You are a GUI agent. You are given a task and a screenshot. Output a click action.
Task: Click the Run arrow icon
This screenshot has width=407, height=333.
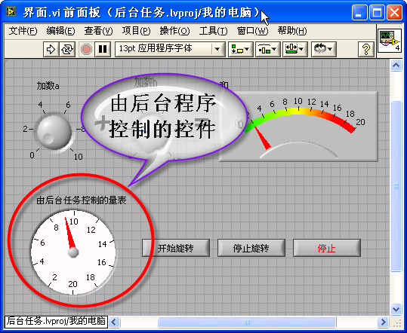pos(51,49)
